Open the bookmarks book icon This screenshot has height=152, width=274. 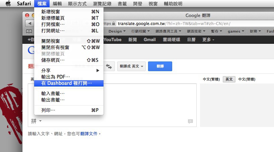point(29,31)
